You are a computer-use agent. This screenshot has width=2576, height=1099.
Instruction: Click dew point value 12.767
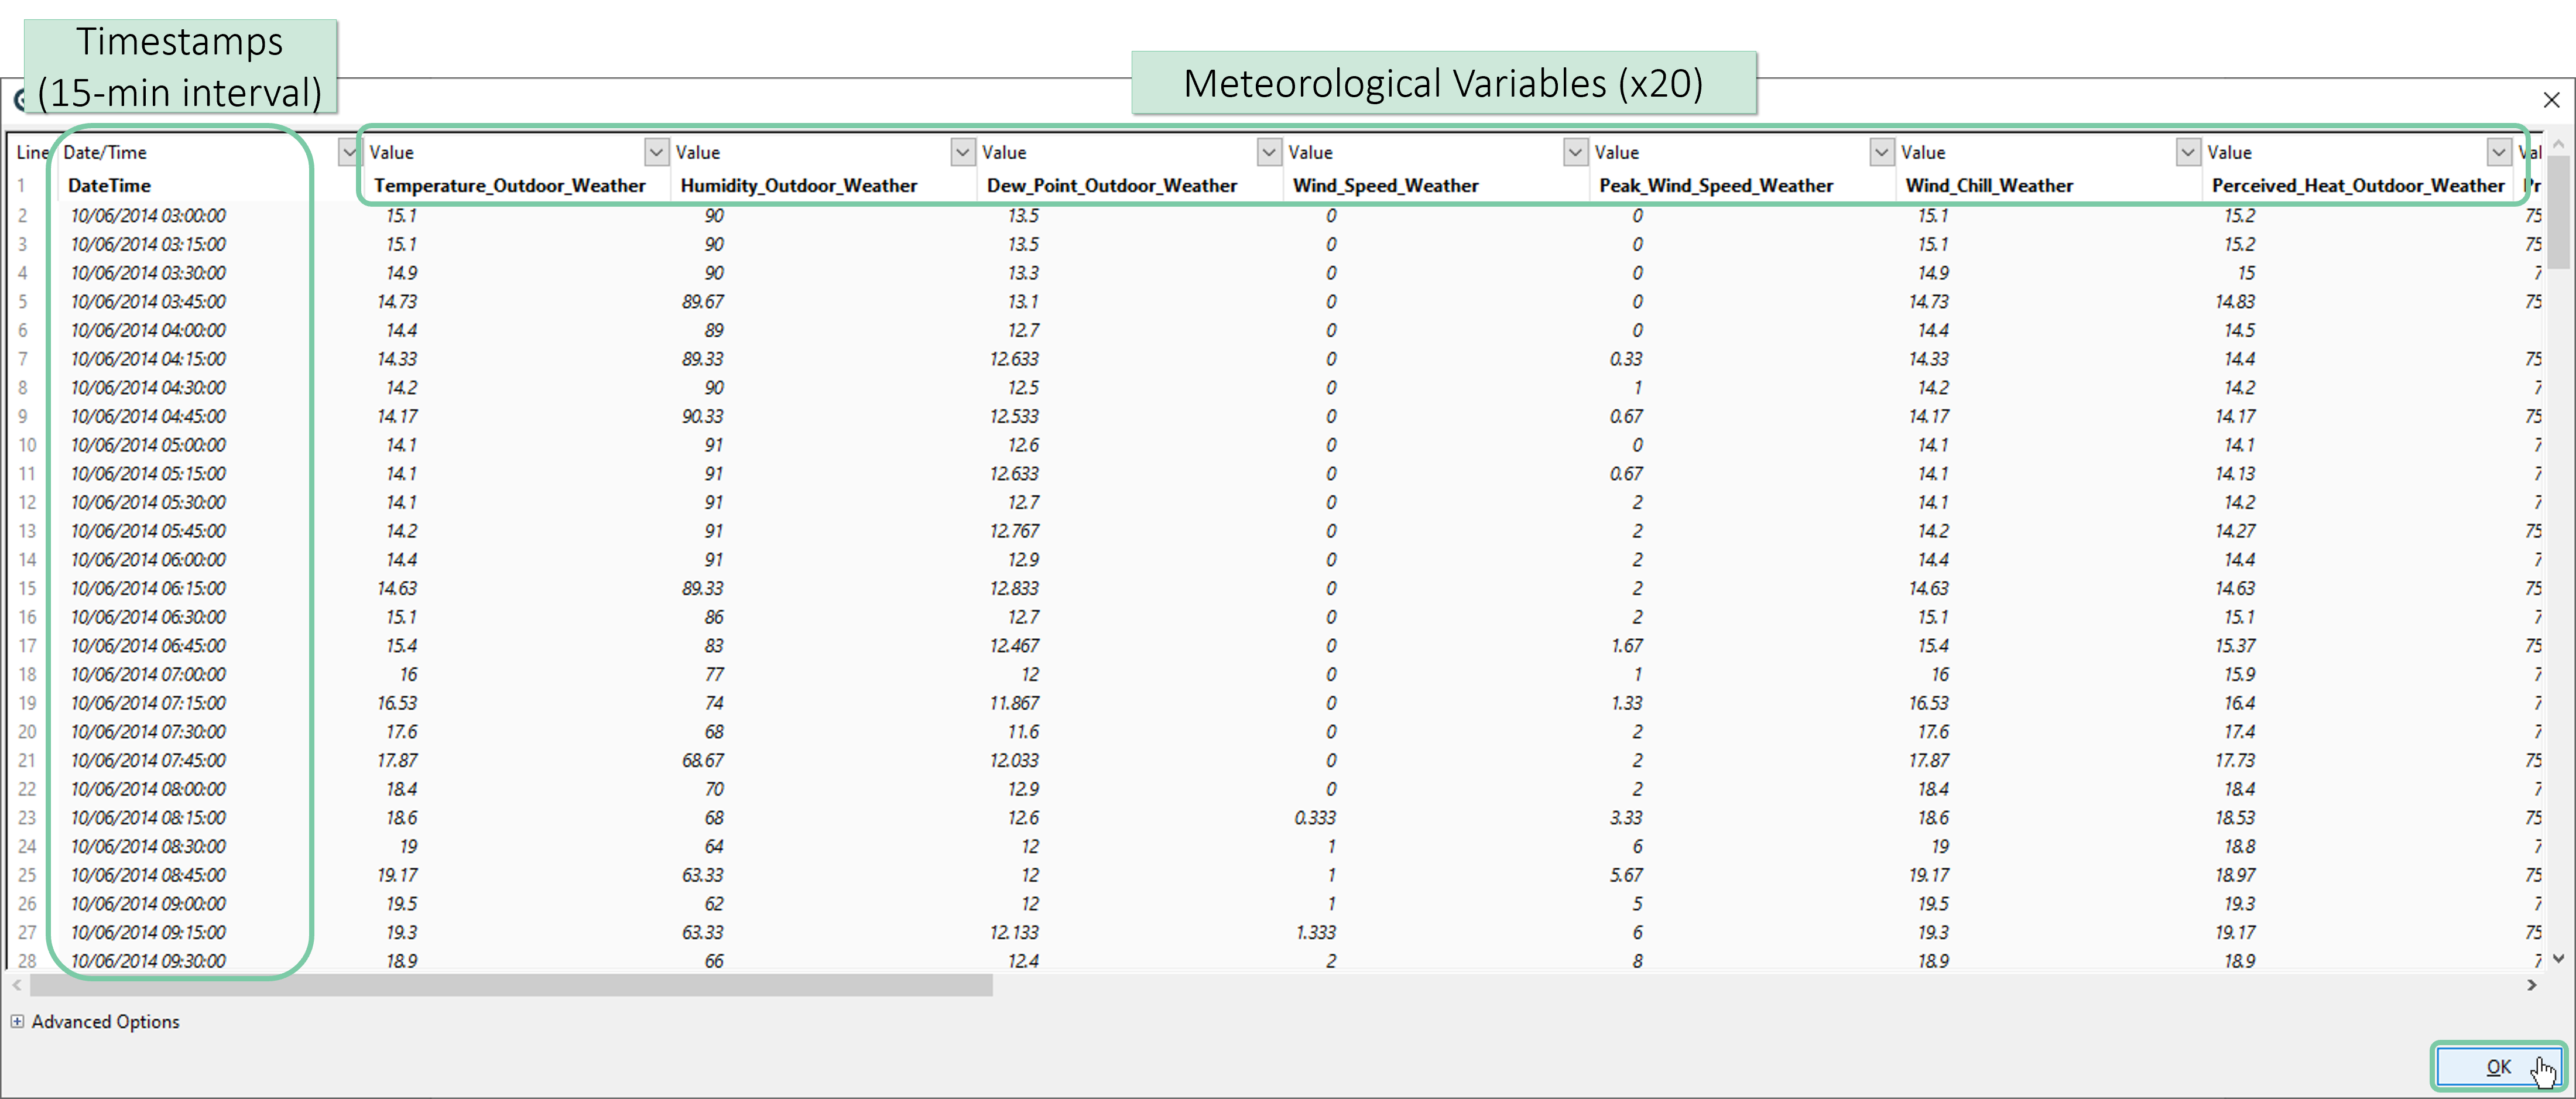(x=1014, y=531)
